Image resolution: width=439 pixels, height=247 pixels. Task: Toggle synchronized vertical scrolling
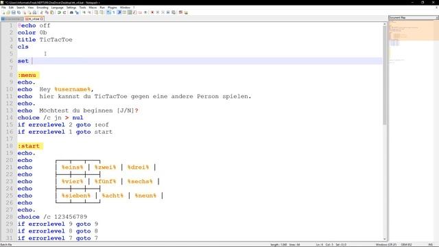96,12
